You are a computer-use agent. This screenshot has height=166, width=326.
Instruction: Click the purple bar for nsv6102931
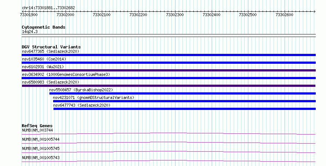(x=168, y=70)
